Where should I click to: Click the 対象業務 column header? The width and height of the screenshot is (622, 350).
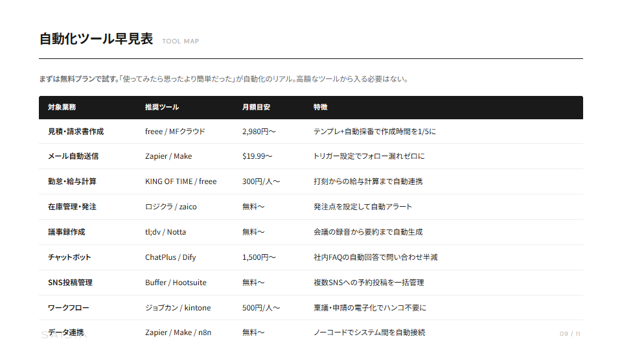pos(62,107)
